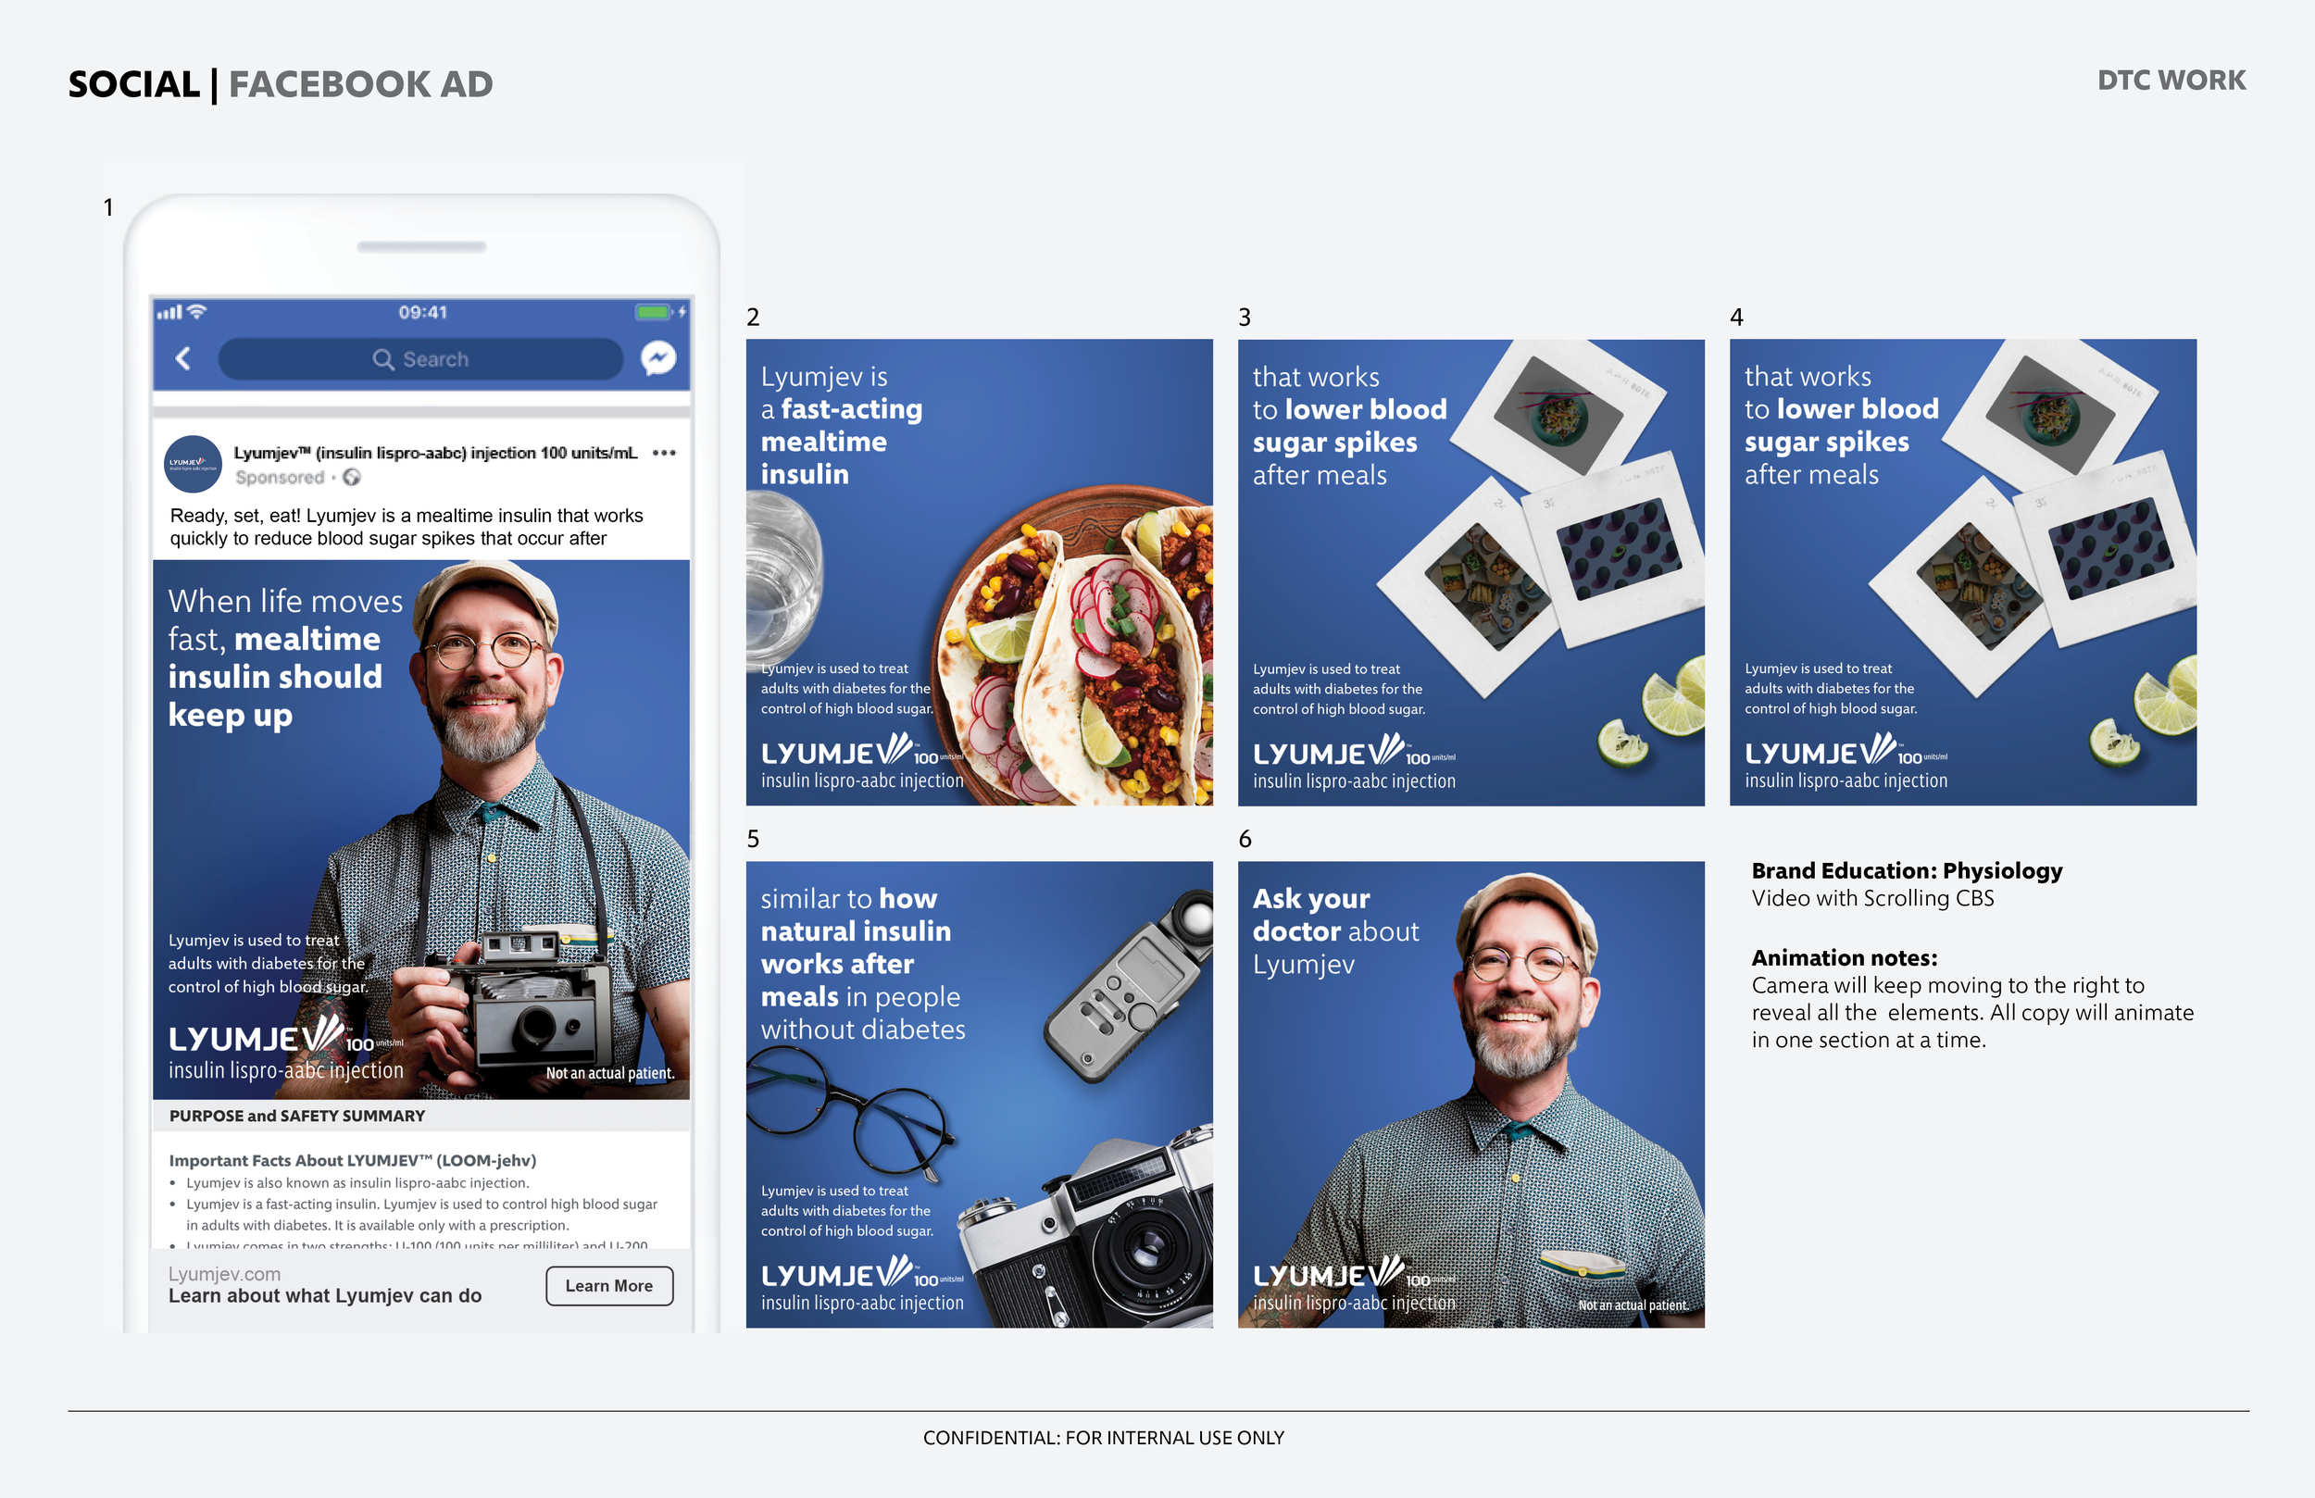
Task: Click the cellular signal bars in the phone status bar
Action: (x=170, y=312)
